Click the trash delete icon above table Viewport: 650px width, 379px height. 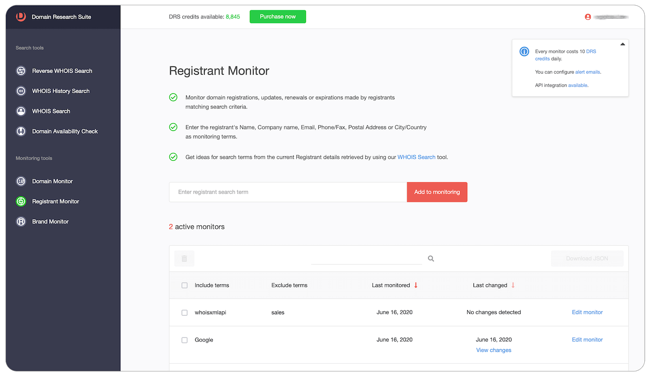point(184,259)
